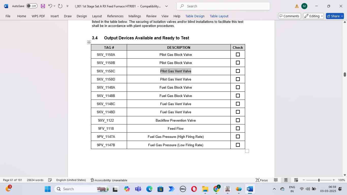Click the 100% zoom level
This screenshot has height=195, width=347.
pyautogui.click(x=341, y=180)
